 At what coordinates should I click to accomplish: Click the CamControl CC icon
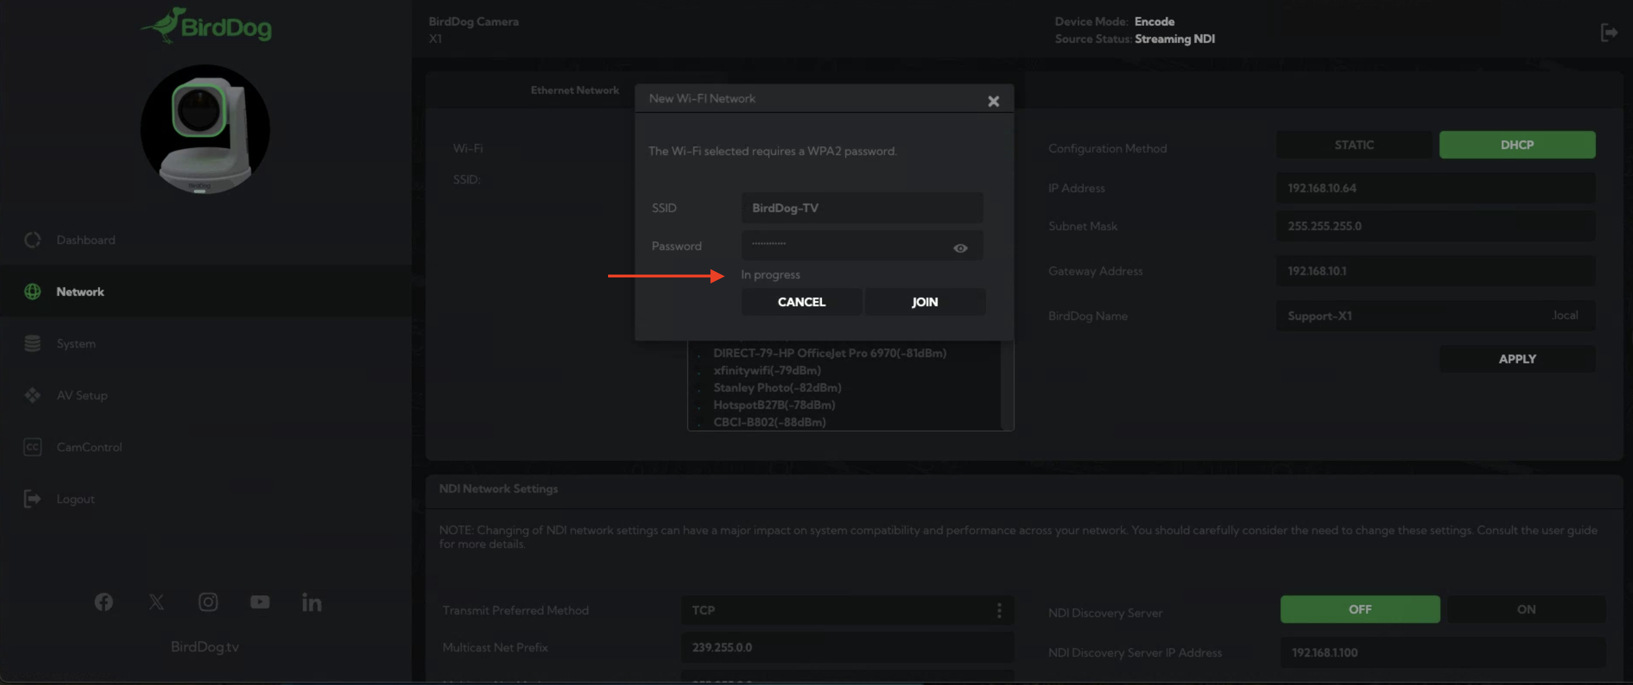point(32,447)
